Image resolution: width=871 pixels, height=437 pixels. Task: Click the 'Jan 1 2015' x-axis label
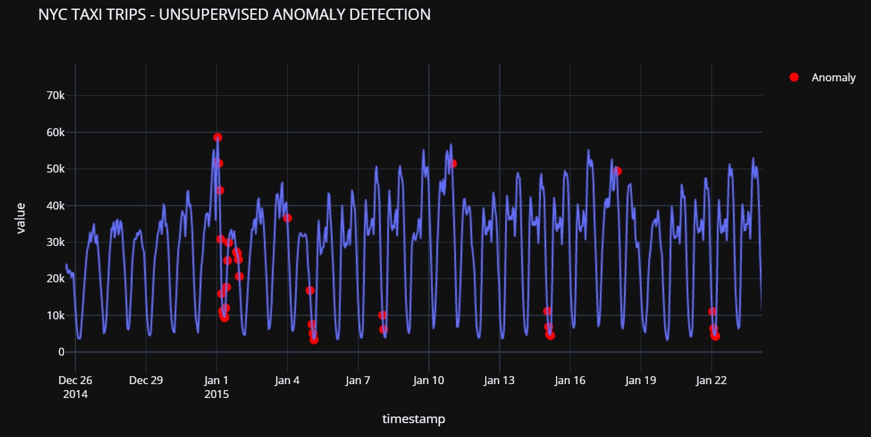[216, 387]
